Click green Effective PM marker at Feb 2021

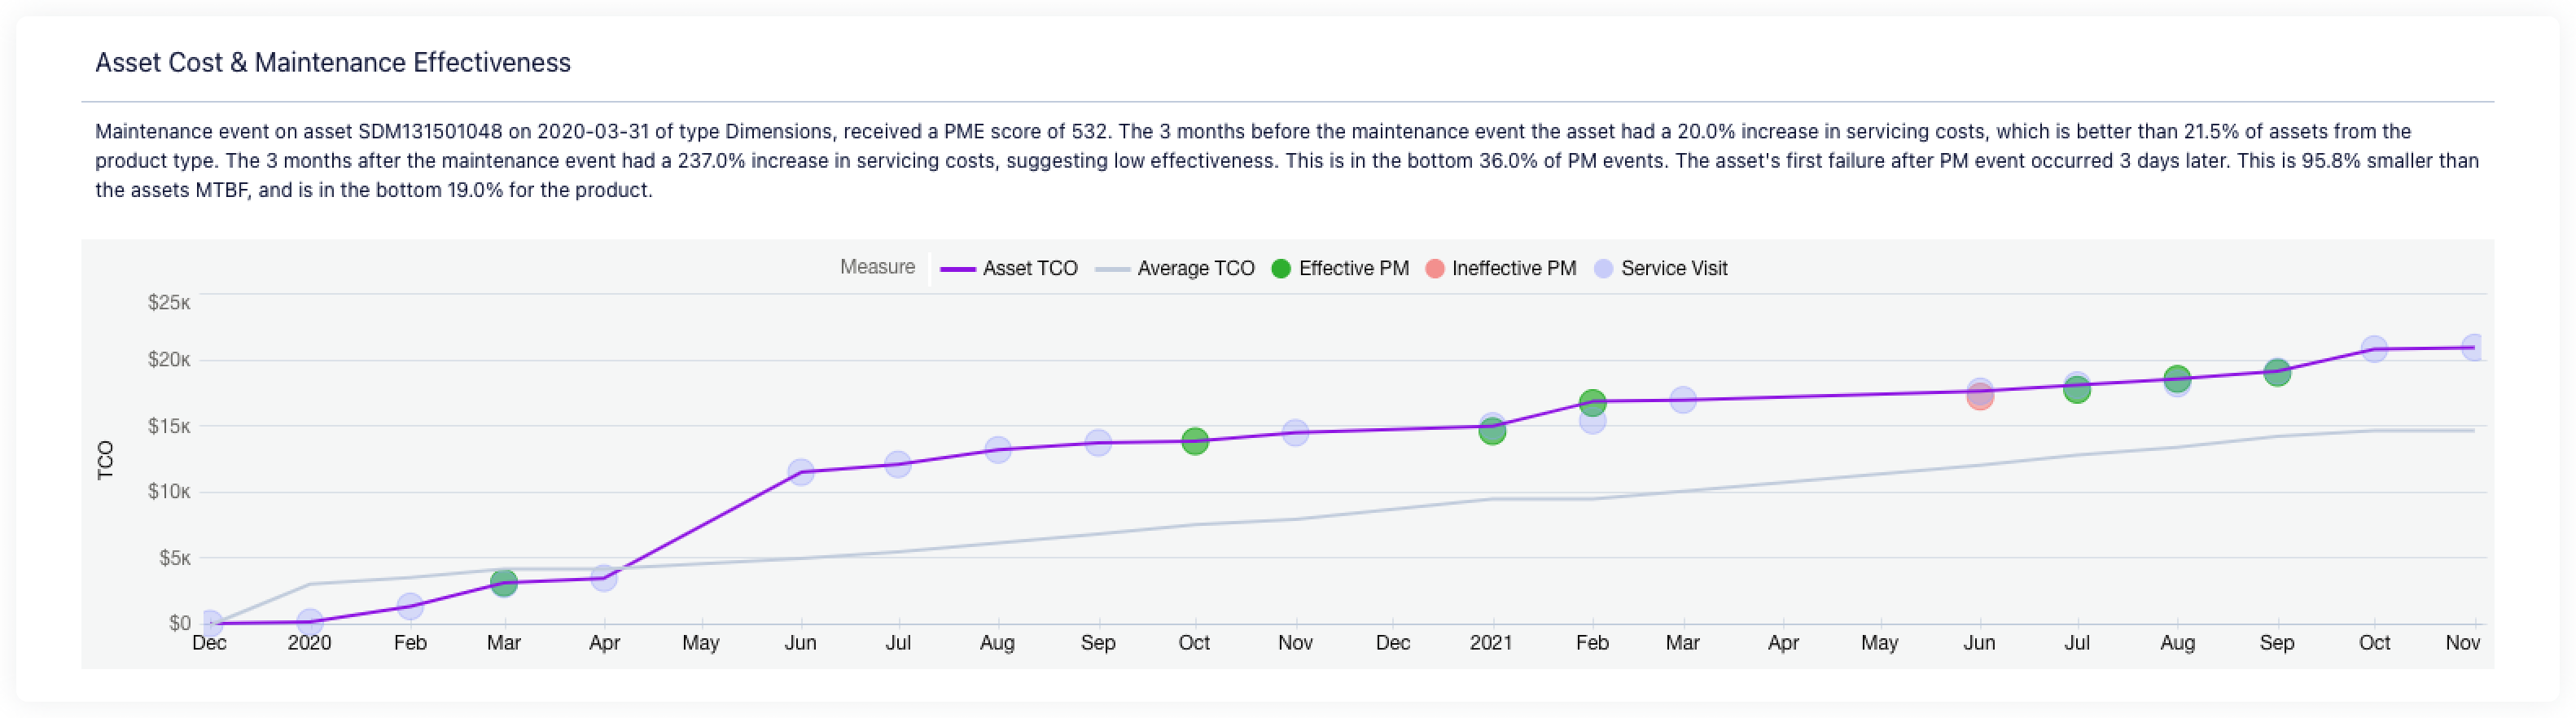(1592, 403)
